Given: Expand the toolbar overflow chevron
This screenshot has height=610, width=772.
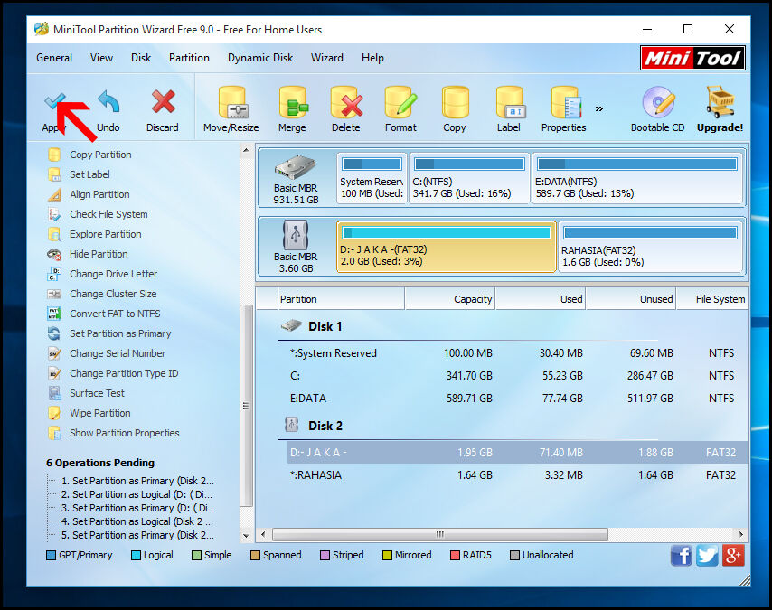Looking at the screenshot, I should [x=598, y=108].
